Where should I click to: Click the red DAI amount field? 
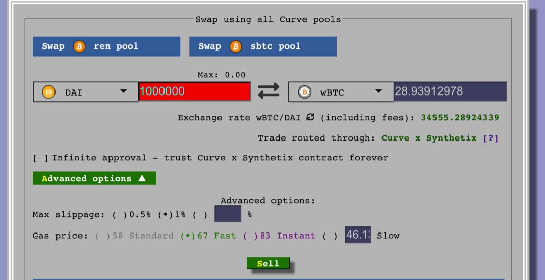coord(195,91)
